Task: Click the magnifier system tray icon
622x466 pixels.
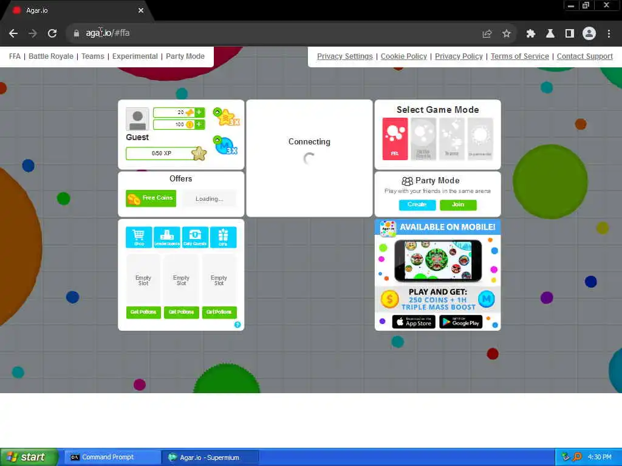Action: pyautogui.click(x=577, y=458)
